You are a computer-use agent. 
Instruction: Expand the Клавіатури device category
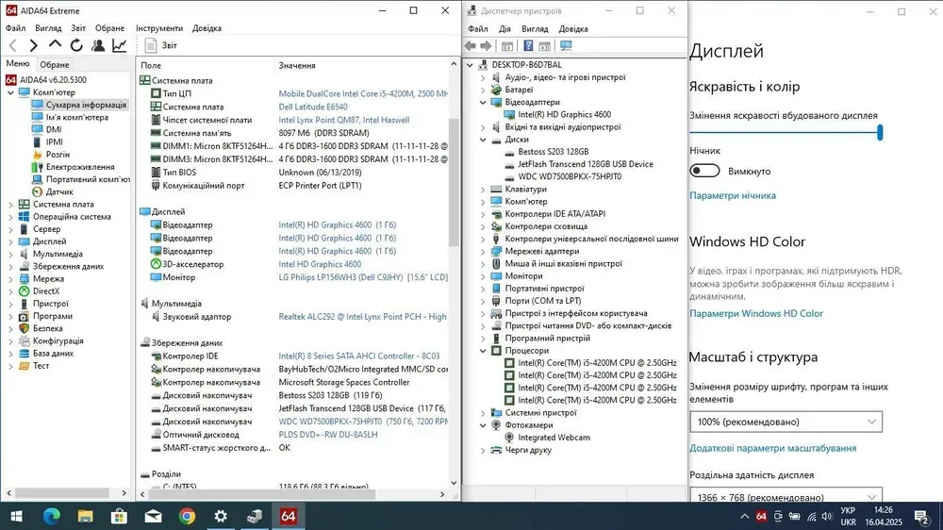pyautogui.click(x=483, y=190)
